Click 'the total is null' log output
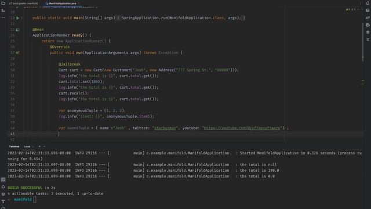This screenshot has height=209, width=371. (259, 164)
